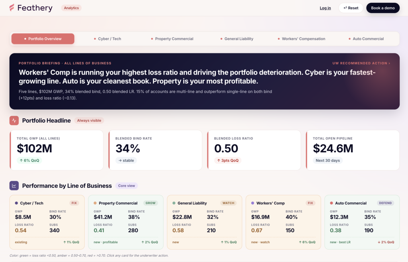The image size is (408, 262).
Task: Click the FIX tag on Cyber / Tech
Action: pyautogui.click(x=74, y=203)
